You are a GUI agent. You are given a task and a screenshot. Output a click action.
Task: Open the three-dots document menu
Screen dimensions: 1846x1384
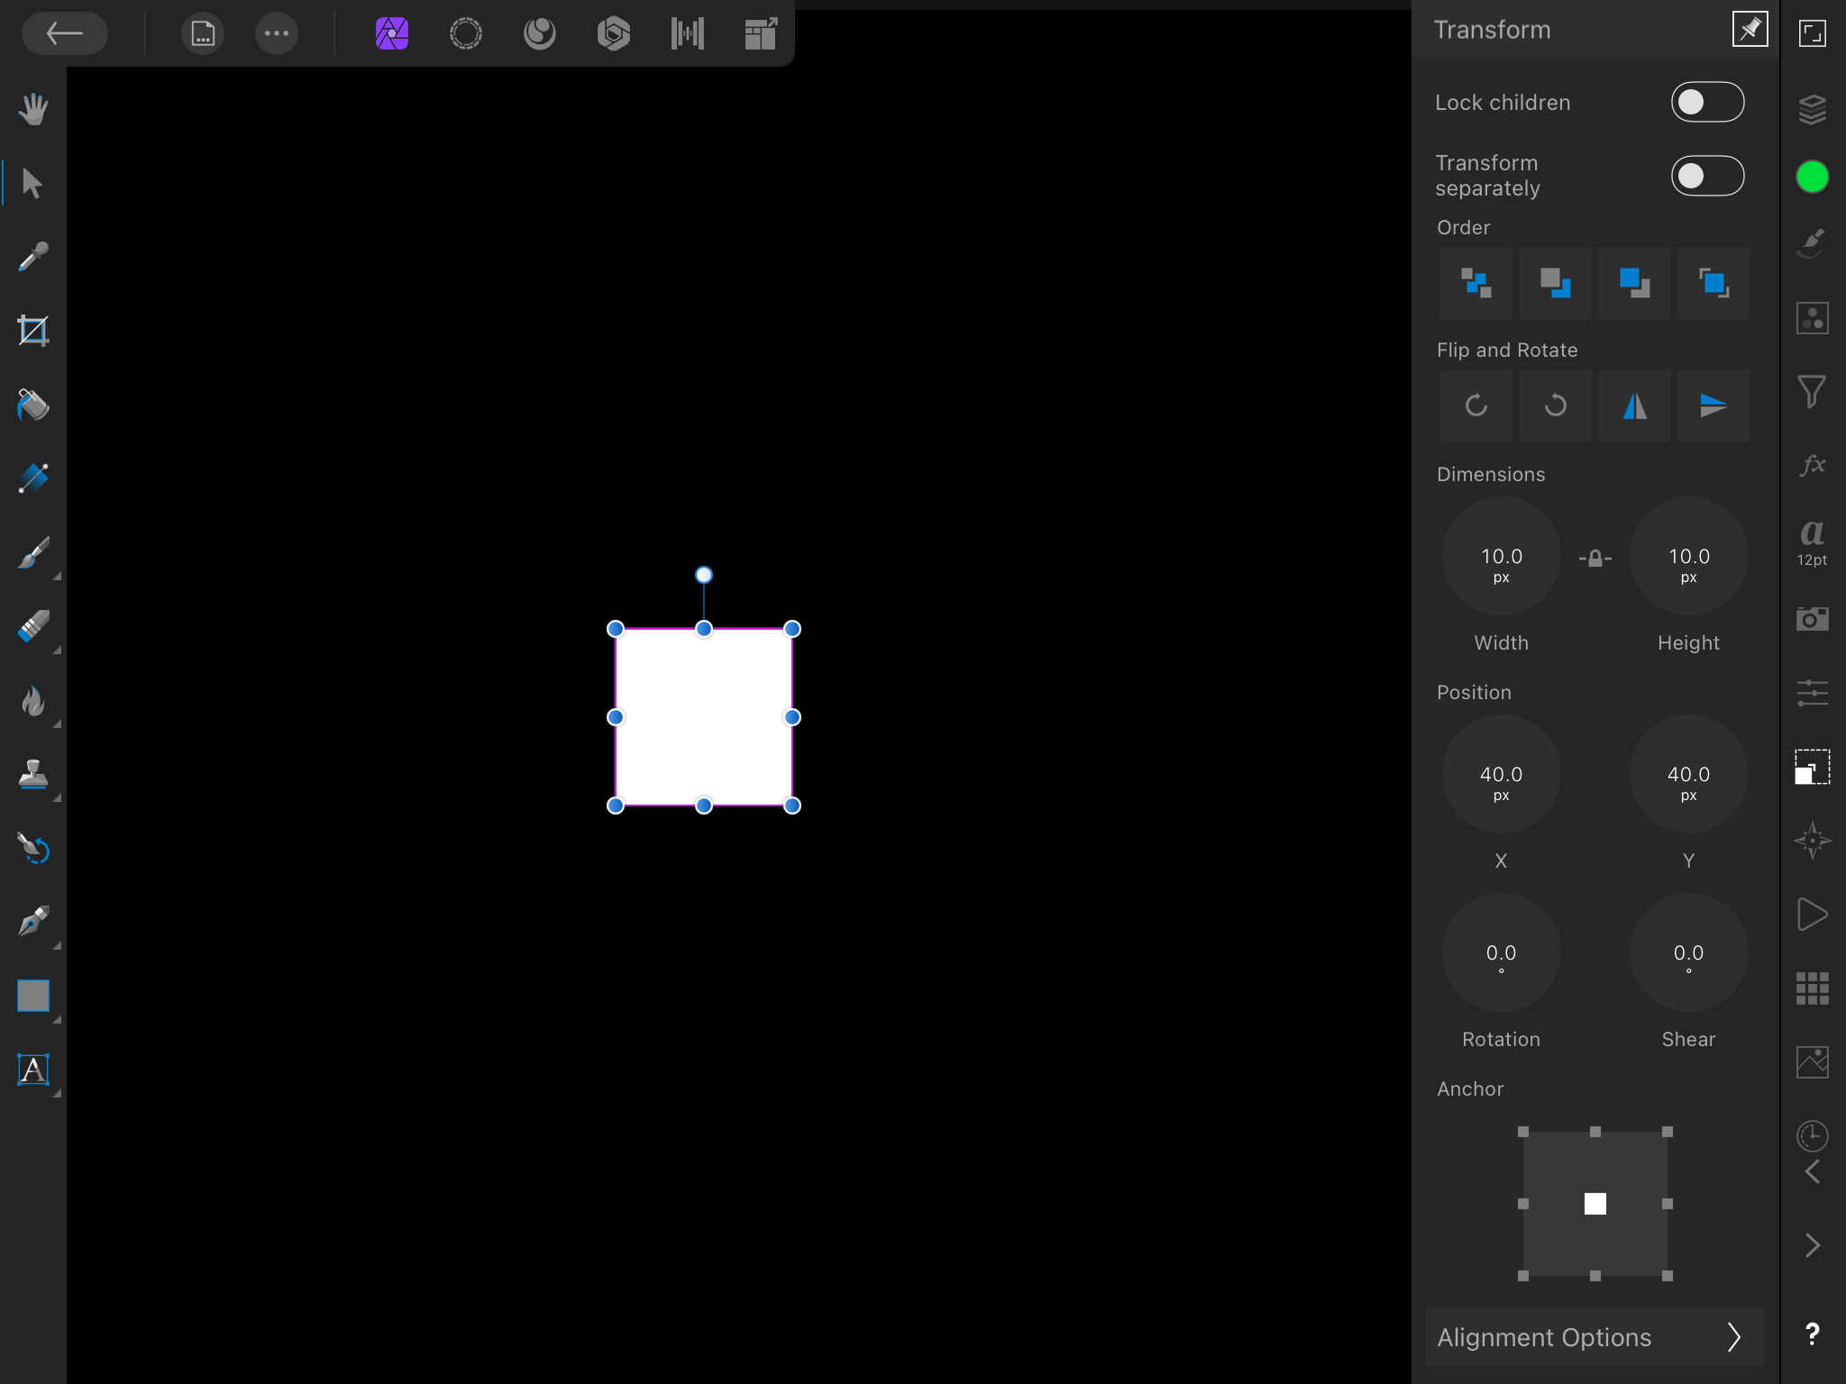(x=276, y=34)
